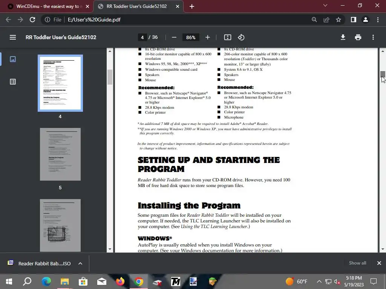Open the Chrome zoom magnifier icon

coord(314,20)
